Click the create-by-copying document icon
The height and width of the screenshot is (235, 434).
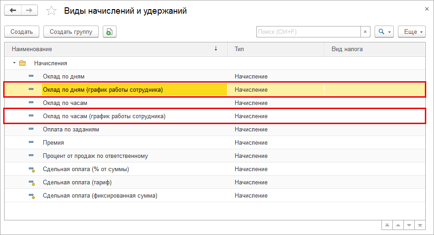coord(110,32)
